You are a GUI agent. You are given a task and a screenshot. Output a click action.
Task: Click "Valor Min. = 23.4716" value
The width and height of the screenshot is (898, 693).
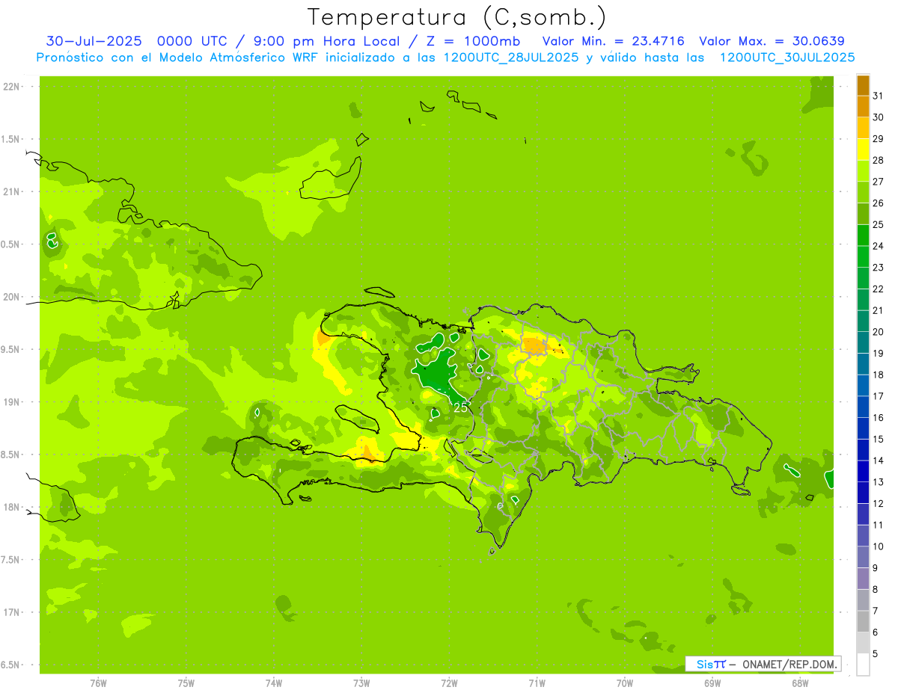coord(613,40)
